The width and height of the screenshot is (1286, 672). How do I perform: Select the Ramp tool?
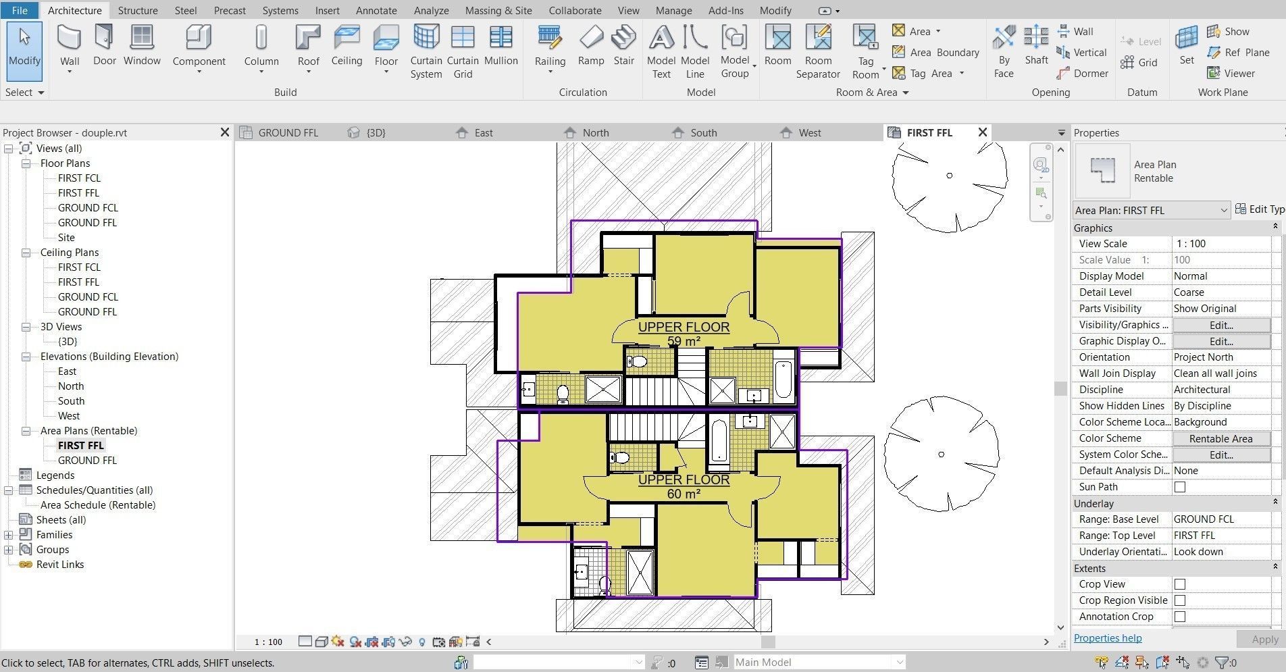point(591,46)
